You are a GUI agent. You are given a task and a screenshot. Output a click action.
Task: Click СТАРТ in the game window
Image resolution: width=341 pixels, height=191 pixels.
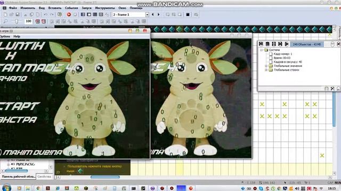coord(20,106)
